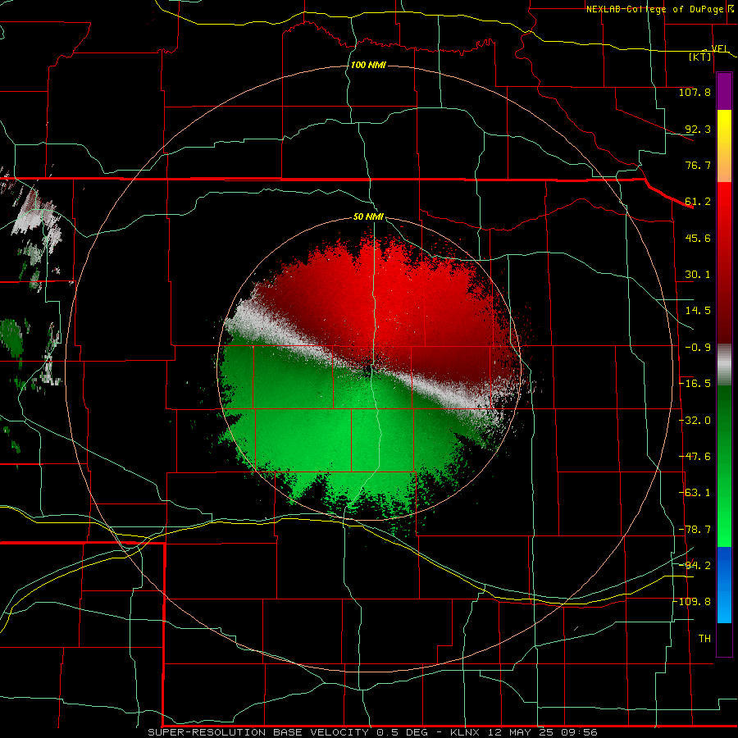Select the -0.9 scale value

click(698, 348)
